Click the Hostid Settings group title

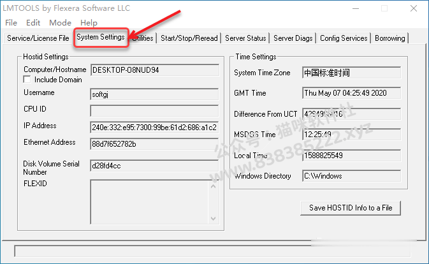(x=46, y=57)
